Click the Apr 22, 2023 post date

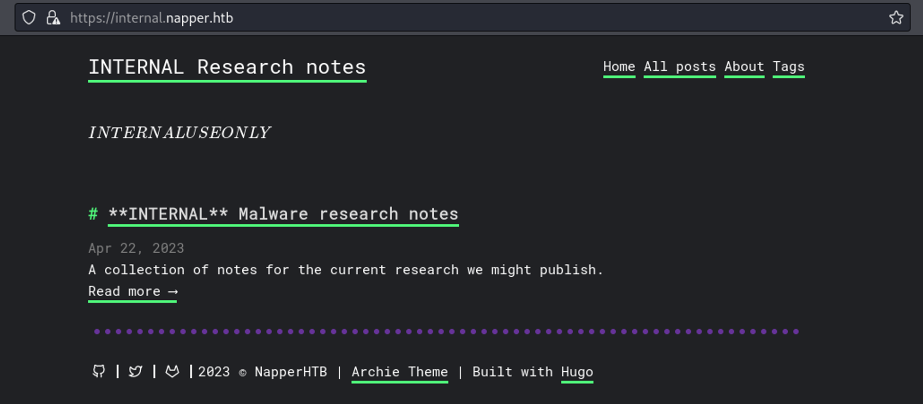pyautogui.click(x=136, y=248)
